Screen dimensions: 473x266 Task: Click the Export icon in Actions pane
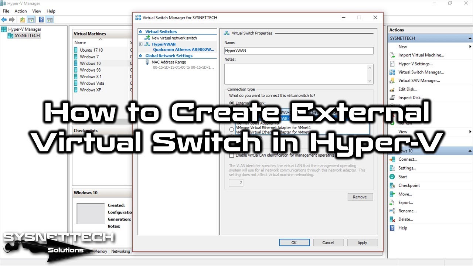pyautogui.click(x=392, y=202)
